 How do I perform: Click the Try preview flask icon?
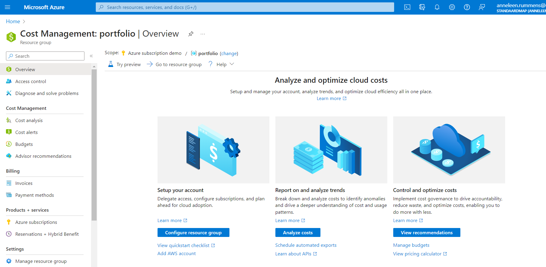[x=111, y=64]
